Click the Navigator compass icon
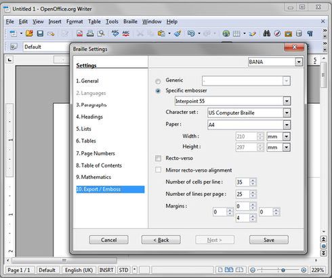 (277, 33)
